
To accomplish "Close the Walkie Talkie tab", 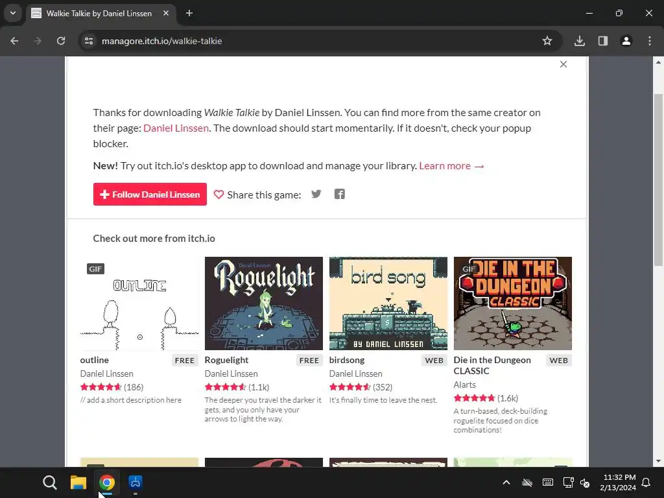I will point(166,13).
